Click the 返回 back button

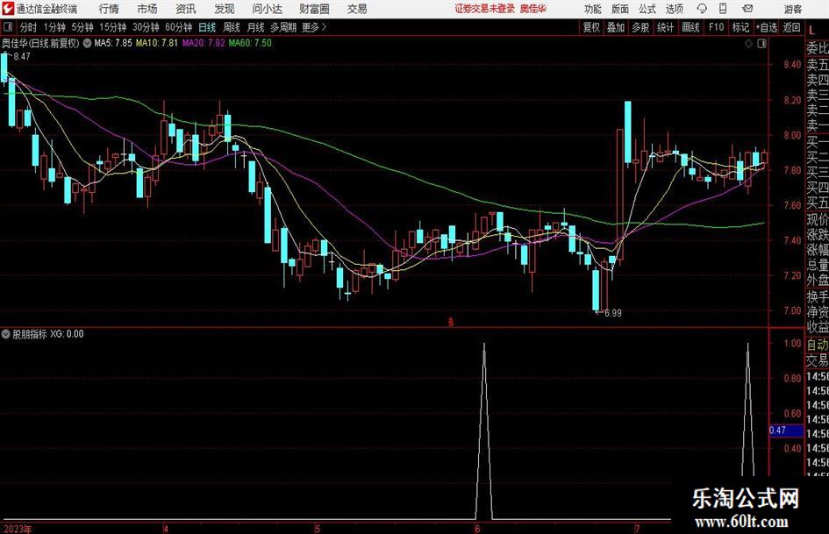click(x=791, y=27)
